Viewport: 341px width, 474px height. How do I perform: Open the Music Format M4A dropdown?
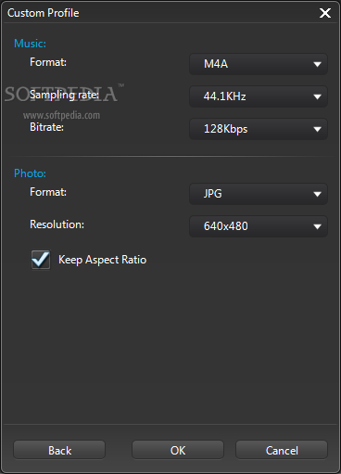click(259, 64)
